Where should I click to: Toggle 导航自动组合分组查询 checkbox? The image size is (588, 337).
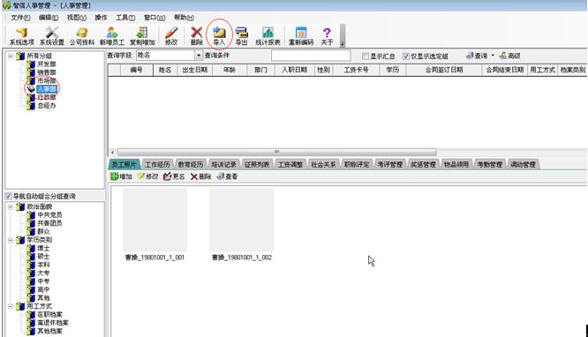[x=8, y=196]
